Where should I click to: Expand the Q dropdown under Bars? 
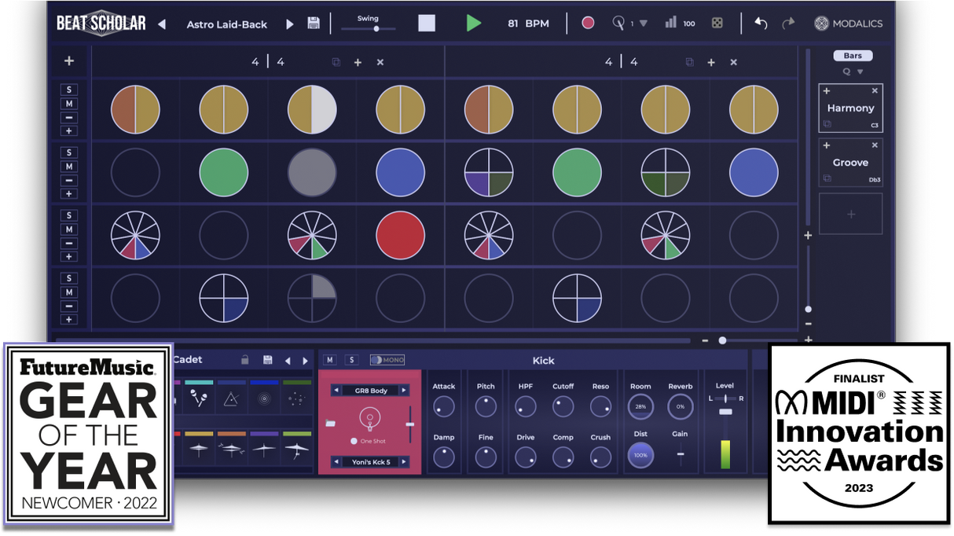[860, 72]
